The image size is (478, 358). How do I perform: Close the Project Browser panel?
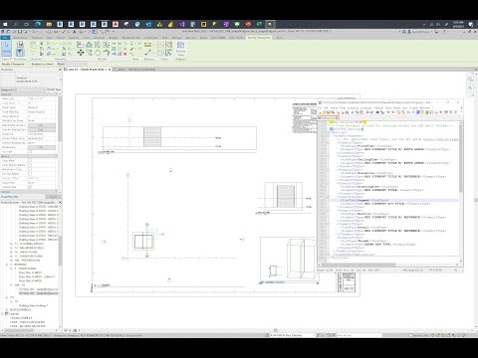tap(60, 202)
